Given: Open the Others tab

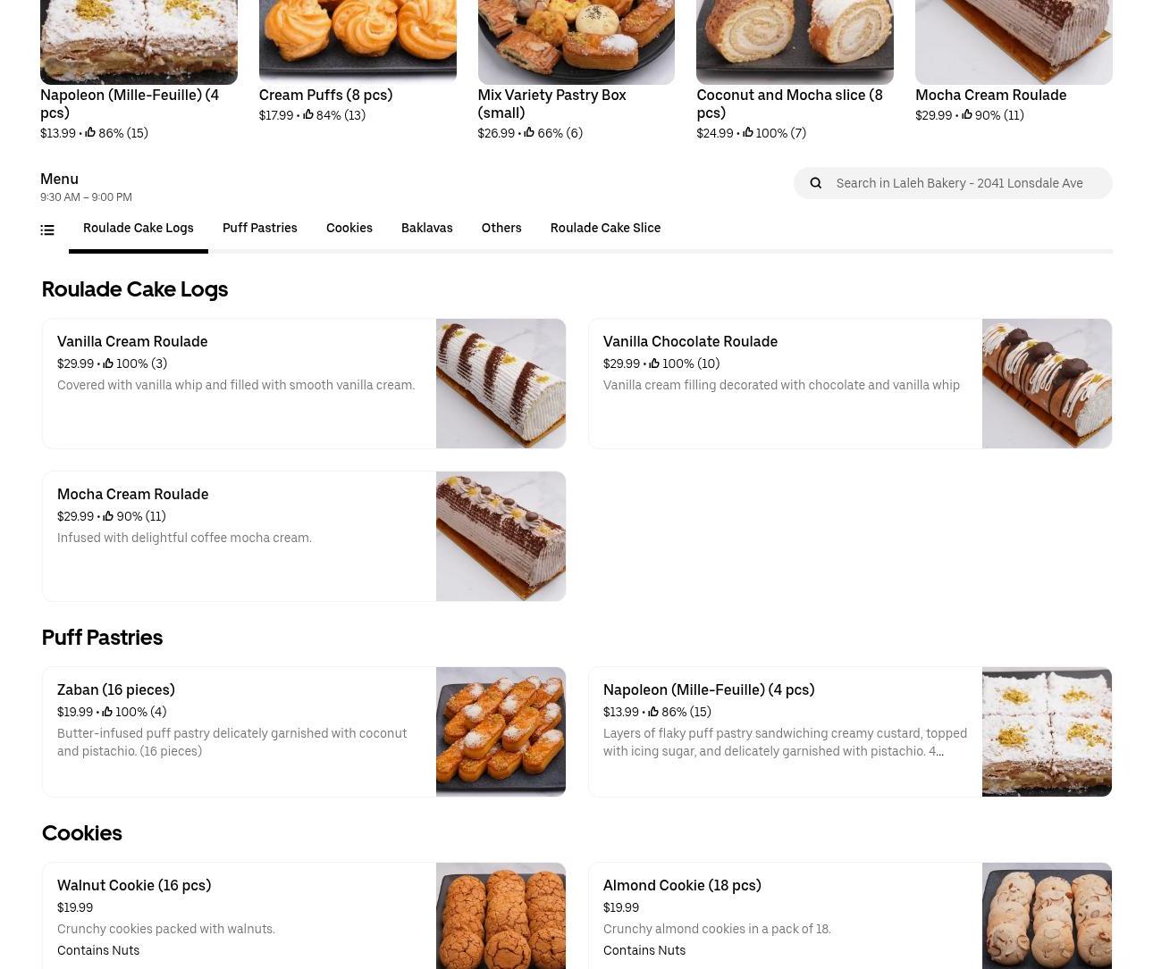Looking at the screenshot, I should (x=501, y=229).
